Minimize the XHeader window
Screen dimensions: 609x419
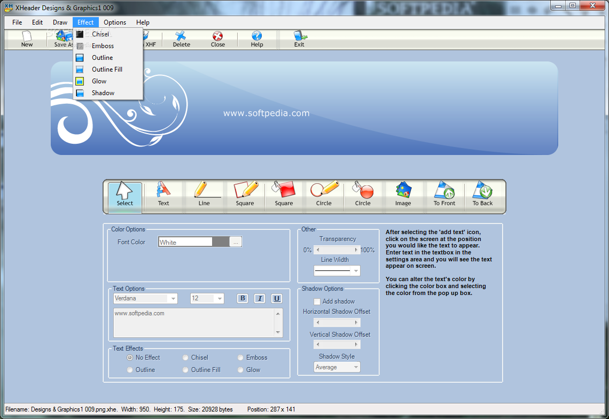tap(558, 6)
